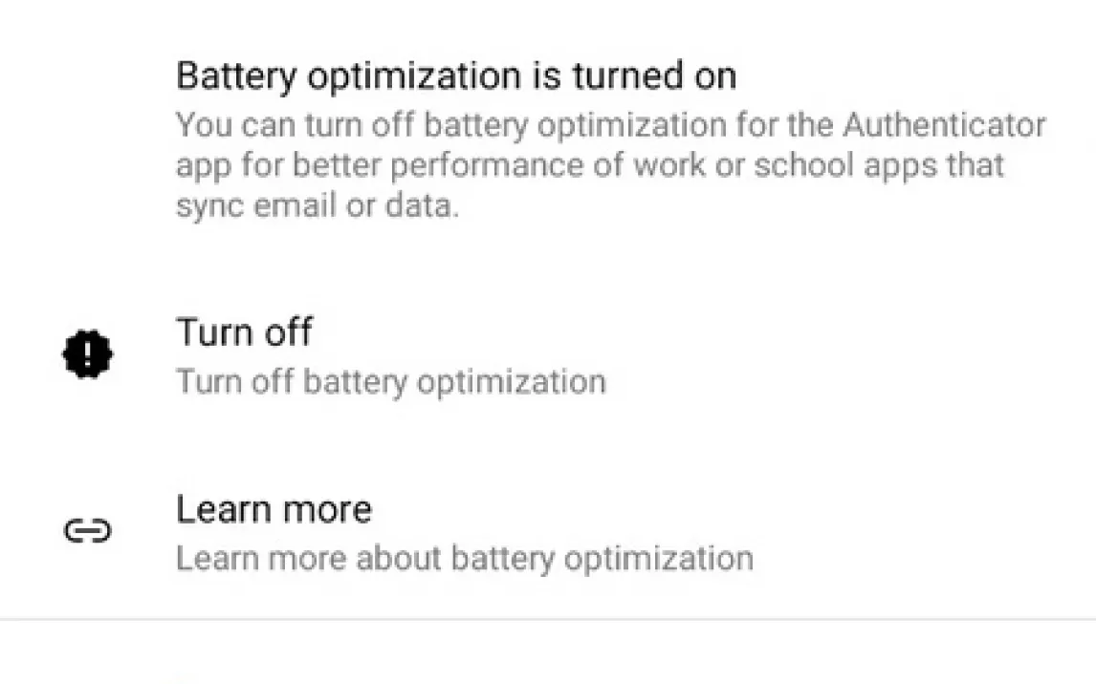Disable battery optimization via Turn off row
Screen dimensions: 1096x684
point(390,356)
